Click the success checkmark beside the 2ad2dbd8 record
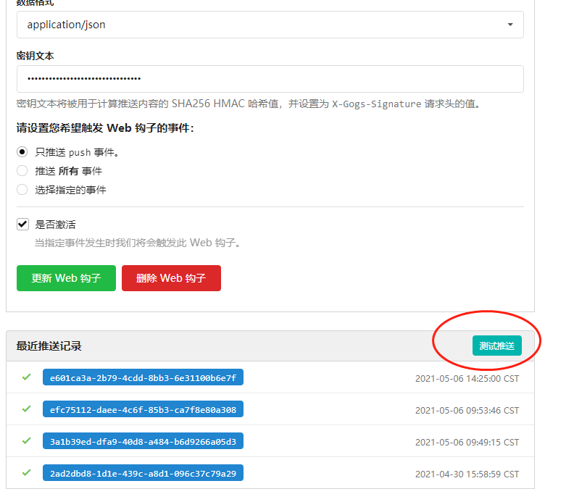The height and width of the screenshot is (502, 574). pyautogui.click(x=26, y=472)
